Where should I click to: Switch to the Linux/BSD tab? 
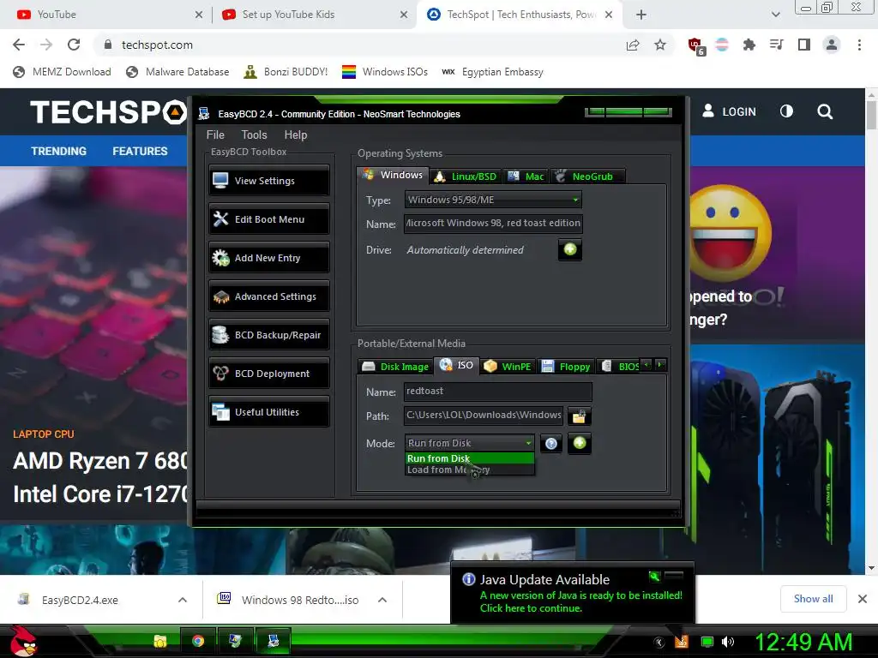point(466,176)
